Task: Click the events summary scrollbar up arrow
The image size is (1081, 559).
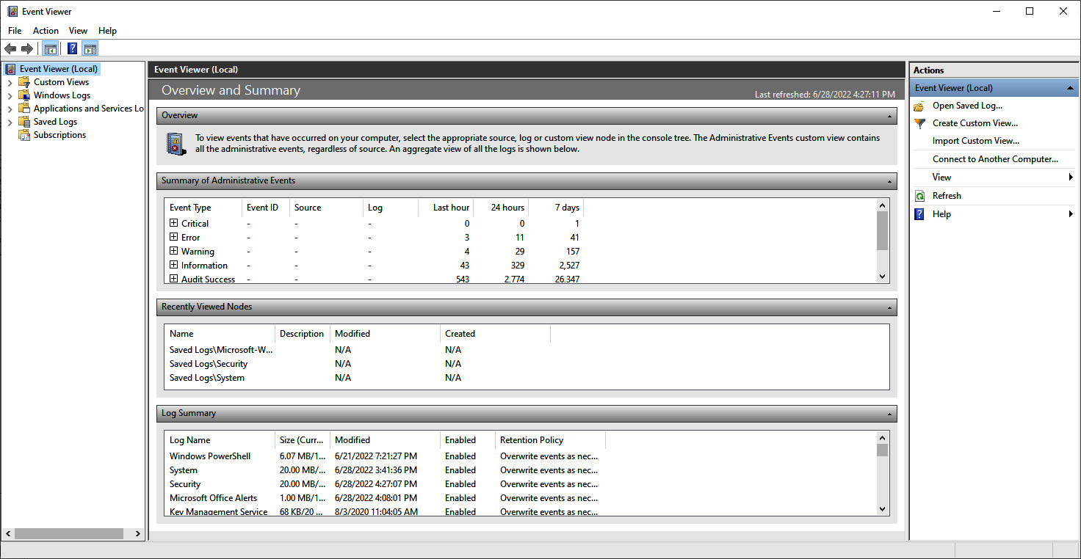Action: point(883,205)
